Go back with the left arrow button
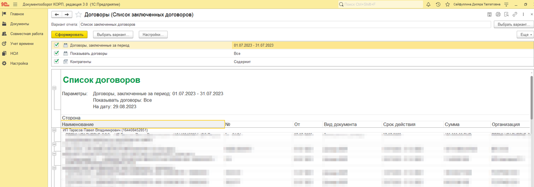The image size is (534, 187). 57,15
